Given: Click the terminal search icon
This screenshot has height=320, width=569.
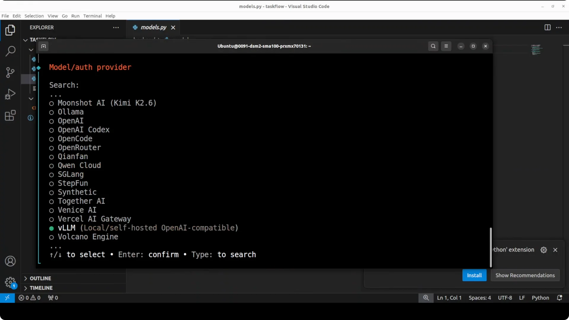Looking at the screenshot, I should click(x=433, y=46).
